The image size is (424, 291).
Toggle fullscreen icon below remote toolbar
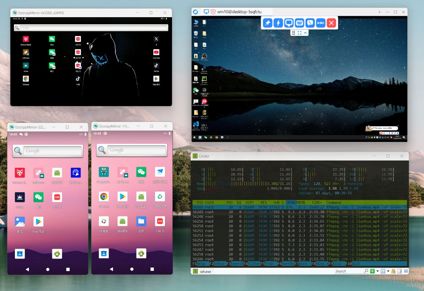(299, 33)
